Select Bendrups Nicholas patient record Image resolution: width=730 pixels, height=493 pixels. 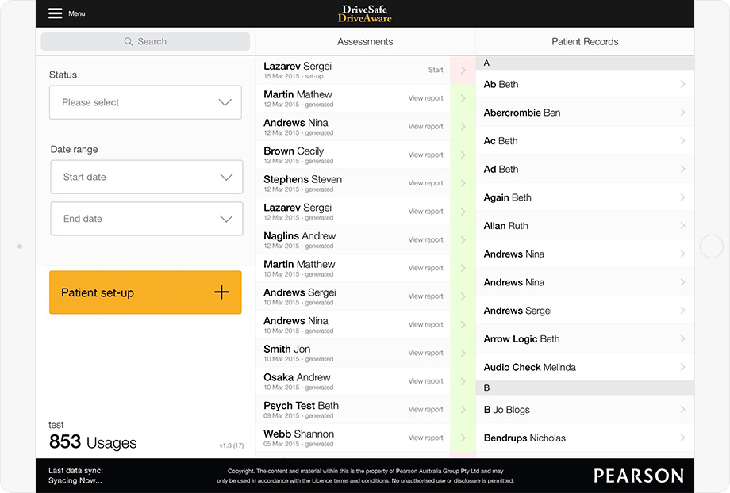point(585,438)
